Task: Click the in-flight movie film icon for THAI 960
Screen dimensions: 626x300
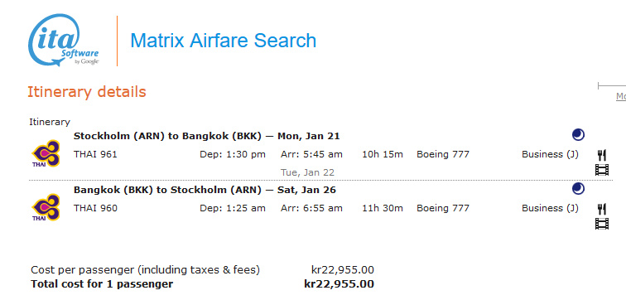Action: point(602,224)
